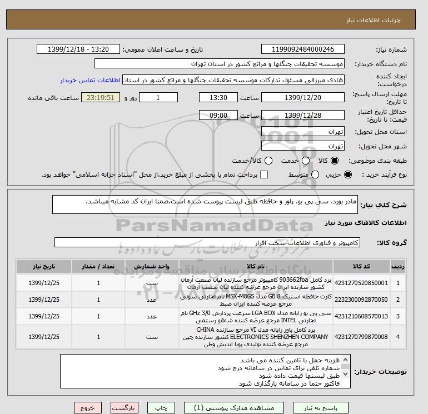Click price validity time 09:00
The image size is (428, 414).
tap(218, 115)
